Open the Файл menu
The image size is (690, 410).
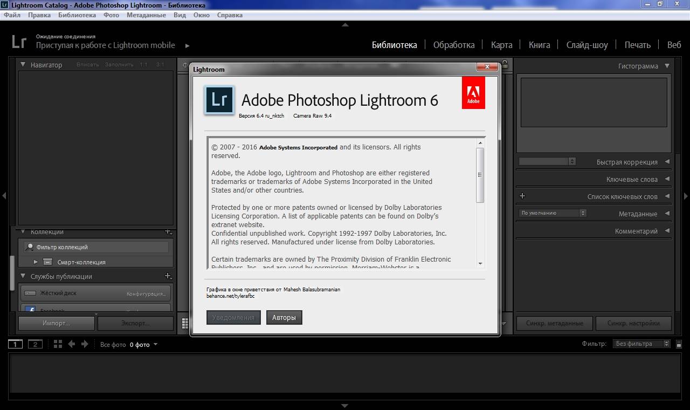click(x=12, y=15)
